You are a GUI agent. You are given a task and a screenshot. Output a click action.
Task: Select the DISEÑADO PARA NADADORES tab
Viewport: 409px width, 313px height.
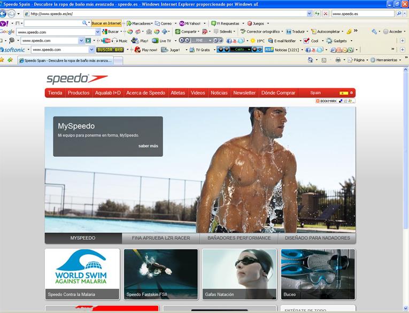pos(317,238)
